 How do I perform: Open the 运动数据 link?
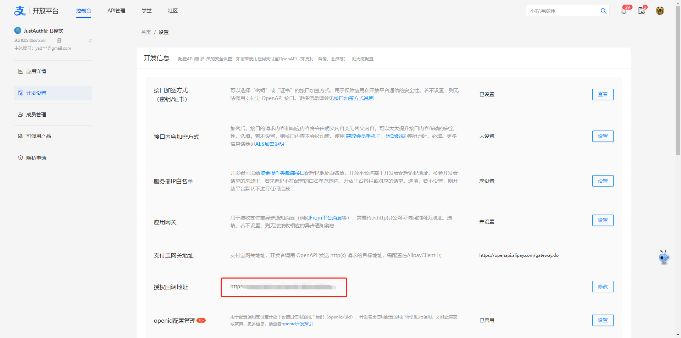coord(395,136)
